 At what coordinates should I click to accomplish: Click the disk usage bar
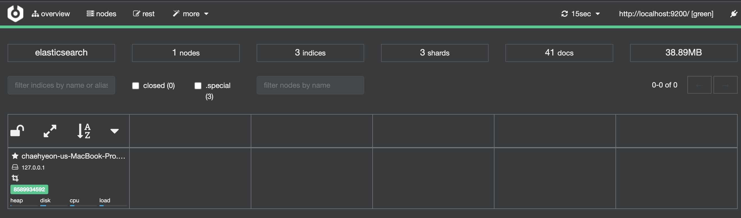point(54,206)
